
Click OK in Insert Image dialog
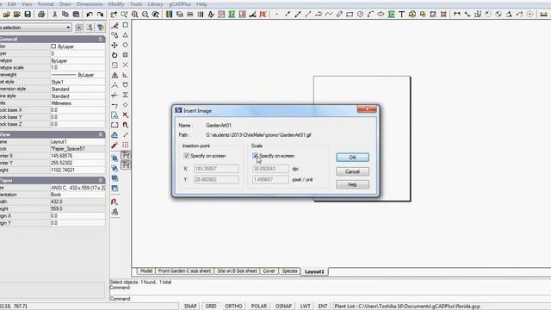tap(352, 158)
